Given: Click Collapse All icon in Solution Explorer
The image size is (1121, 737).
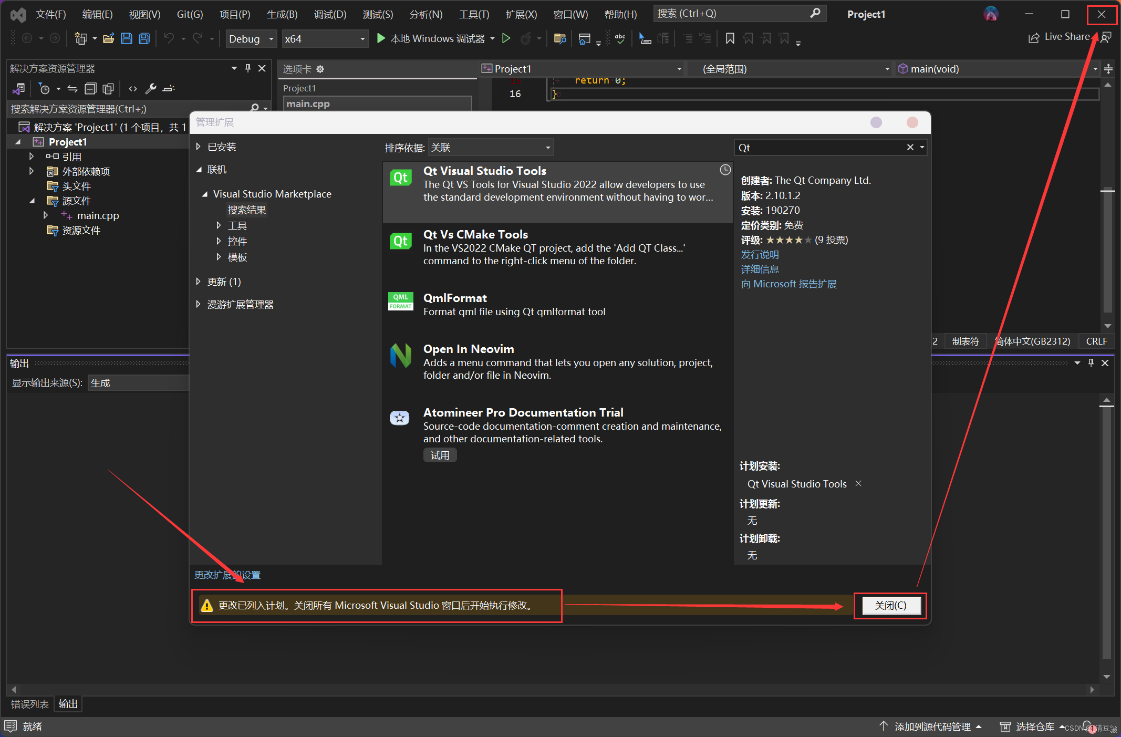Looking at the screenshot, I should pos(90,89).
